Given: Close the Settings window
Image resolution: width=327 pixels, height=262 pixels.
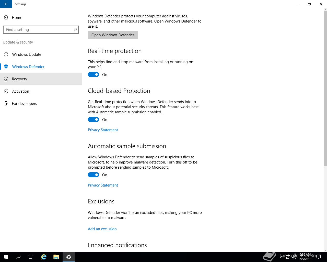Looking at the screenshot, I should [x=321, y=4].
